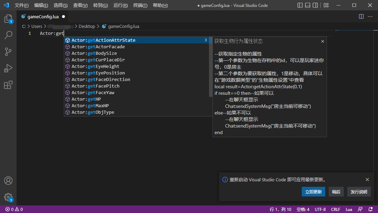Open the 终端(T) menu

[140, 5]
